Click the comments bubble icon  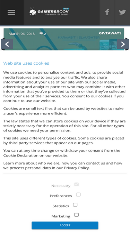41,34
